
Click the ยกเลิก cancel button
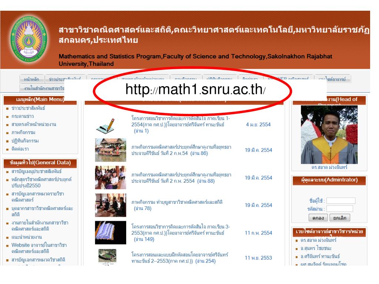tap(340, 217)
